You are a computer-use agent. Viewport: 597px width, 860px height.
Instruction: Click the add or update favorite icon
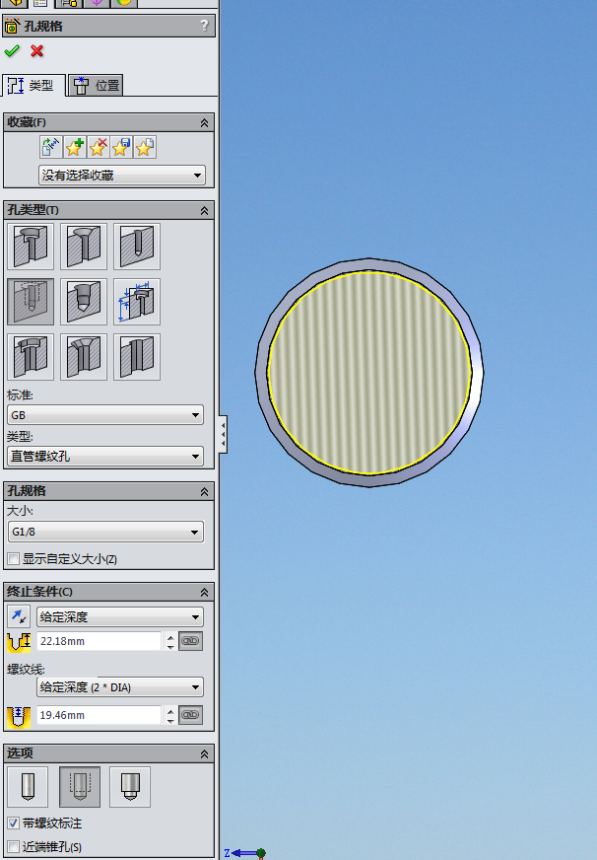click(x=75, y=148)
